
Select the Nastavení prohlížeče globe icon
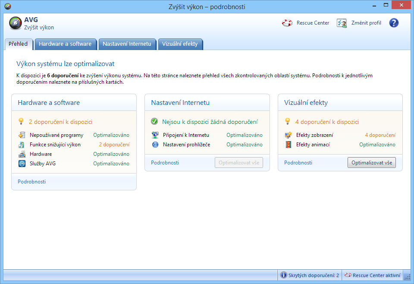tap(154, 145)
